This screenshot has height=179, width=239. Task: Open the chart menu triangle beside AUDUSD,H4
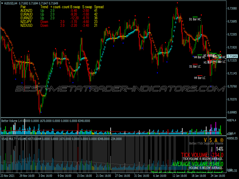tap(2, 3)
